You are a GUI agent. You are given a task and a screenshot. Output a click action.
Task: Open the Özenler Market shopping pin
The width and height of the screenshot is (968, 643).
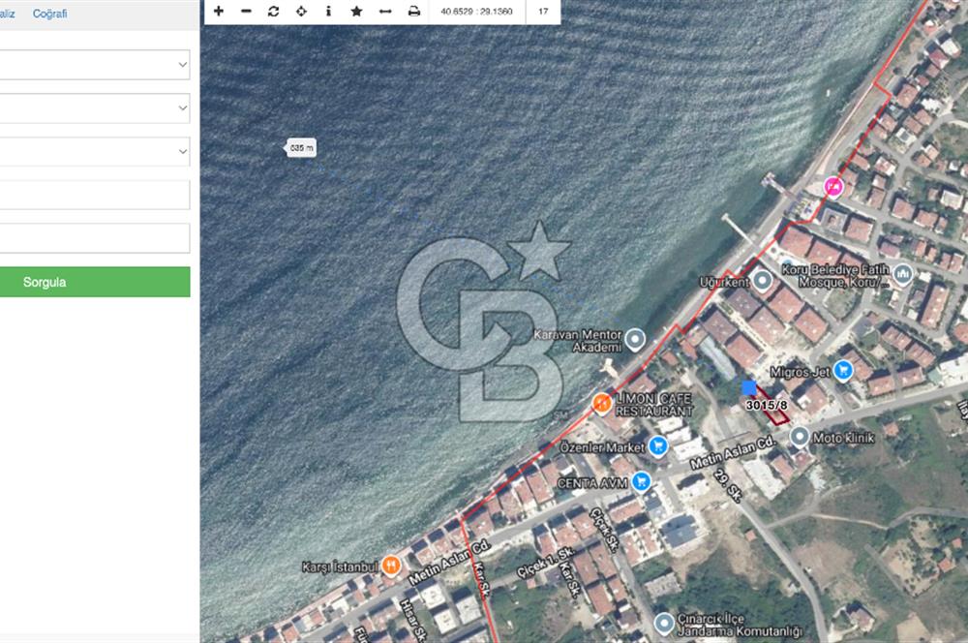click(x=658, y=445)
